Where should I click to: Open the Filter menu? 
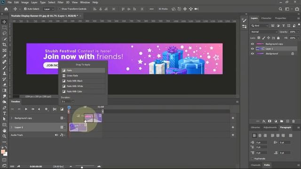(x=61, y=2)
